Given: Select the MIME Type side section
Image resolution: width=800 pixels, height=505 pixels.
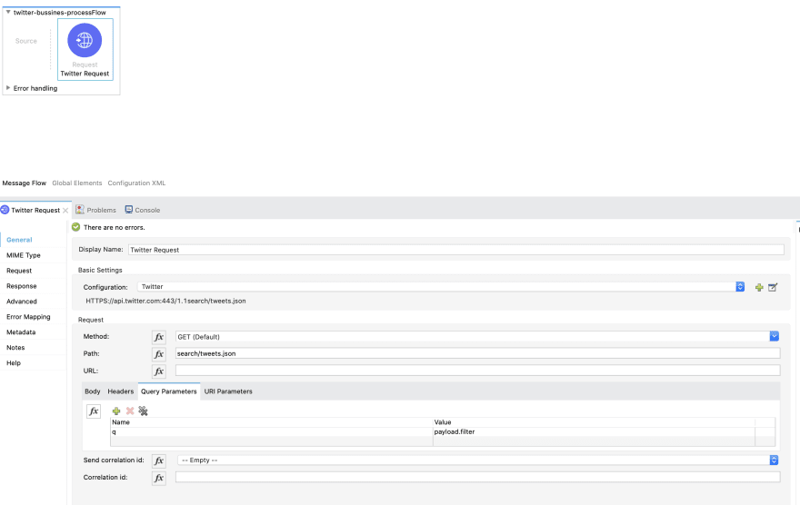Looking at the screenshot, I should coord(24,255).
